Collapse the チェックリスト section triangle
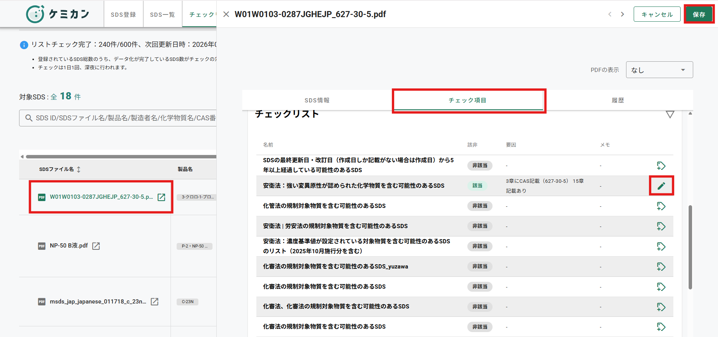This screenshot has width=718, height=337. [x=670, y=114]
